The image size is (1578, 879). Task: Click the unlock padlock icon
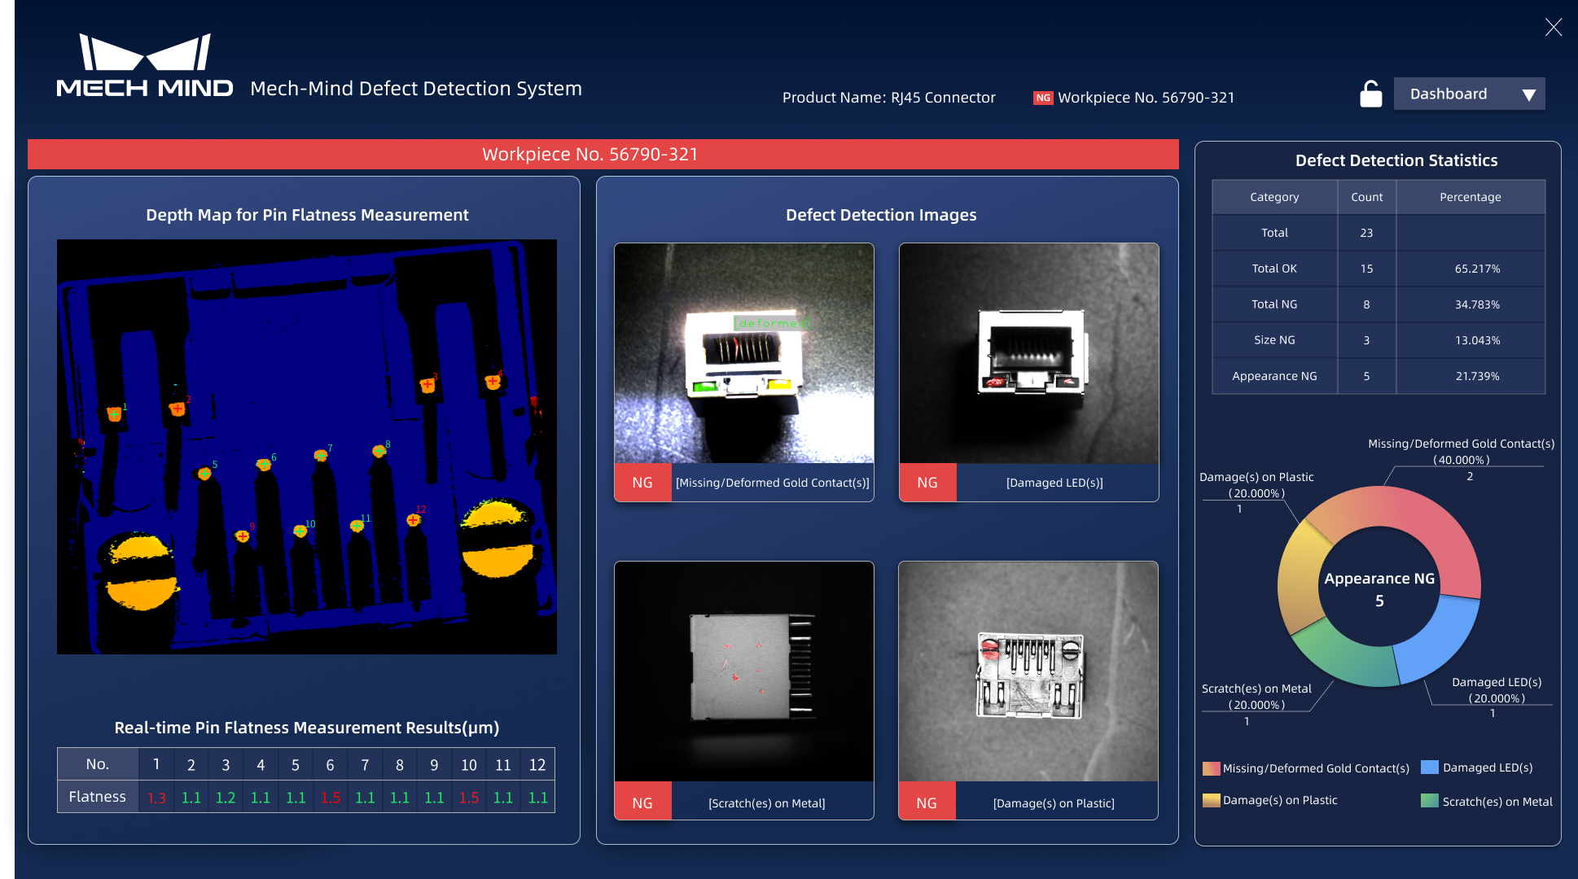pos(1370,94)
